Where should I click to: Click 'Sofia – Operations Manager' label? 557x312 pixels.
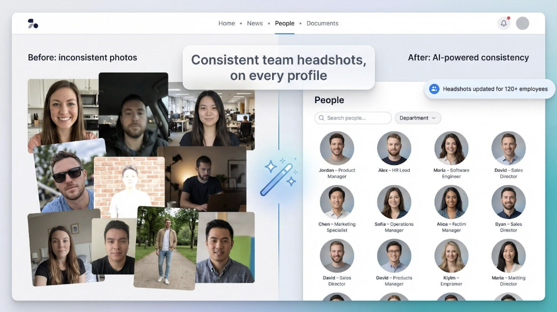click(394, 227)
